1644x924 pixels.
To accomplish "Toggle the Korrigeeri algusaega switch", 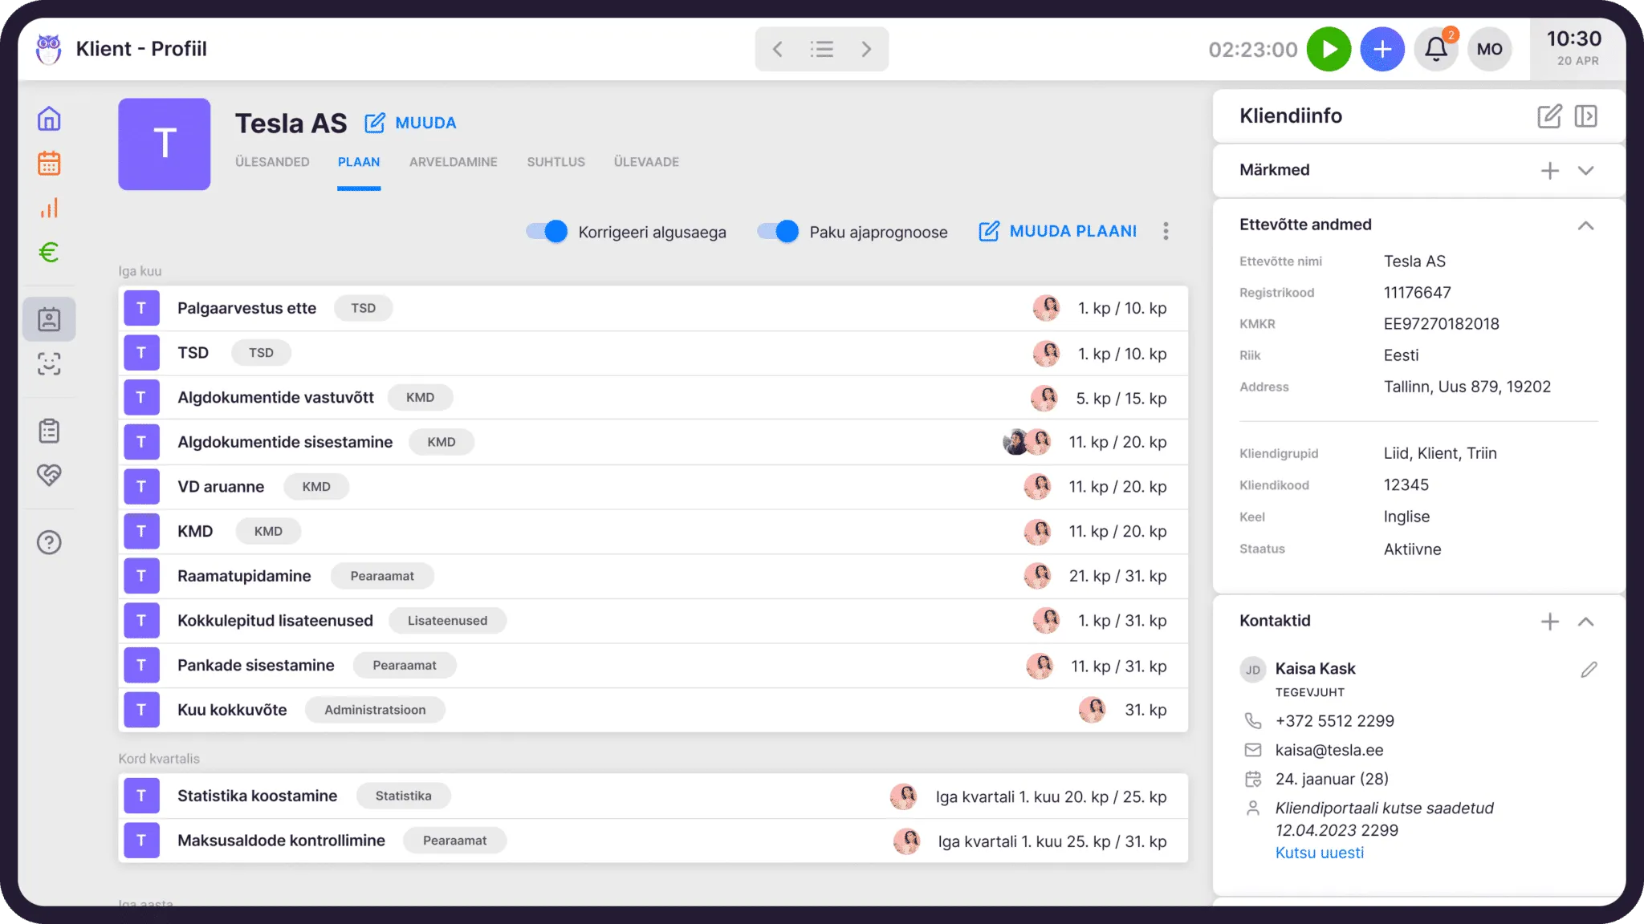I will point(547,232).
